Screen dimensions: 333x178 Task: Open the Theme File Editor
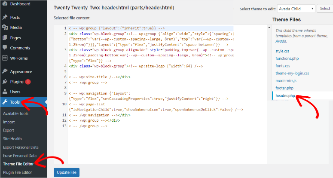[18, 164]
